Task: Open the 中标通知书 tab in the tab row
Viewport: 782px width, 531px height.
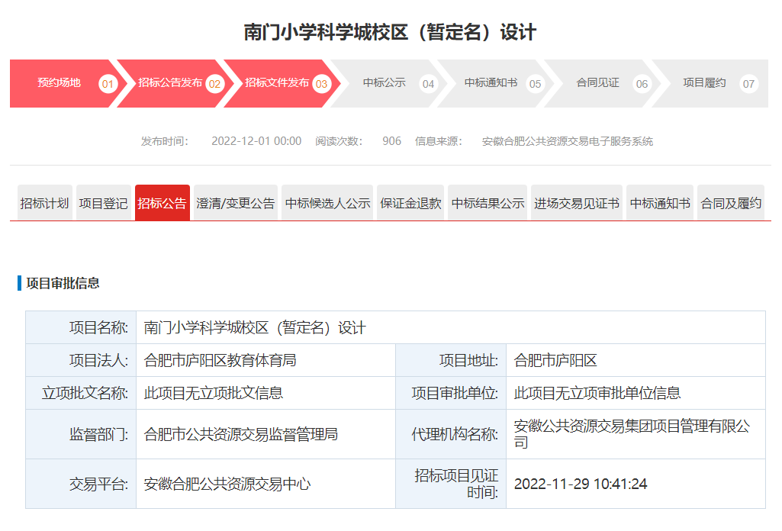Action: click(x=660, y=203)
